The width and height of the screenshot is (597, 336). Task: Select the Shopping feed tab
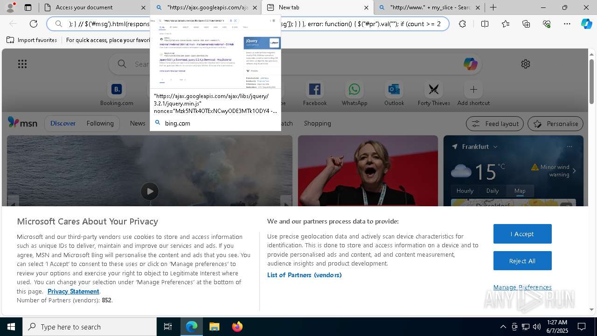317,123
